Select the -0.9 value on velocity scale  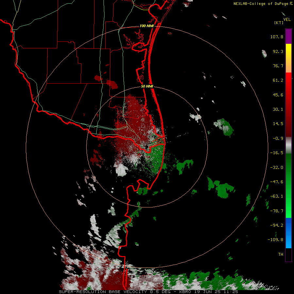(x=278, y=139)
